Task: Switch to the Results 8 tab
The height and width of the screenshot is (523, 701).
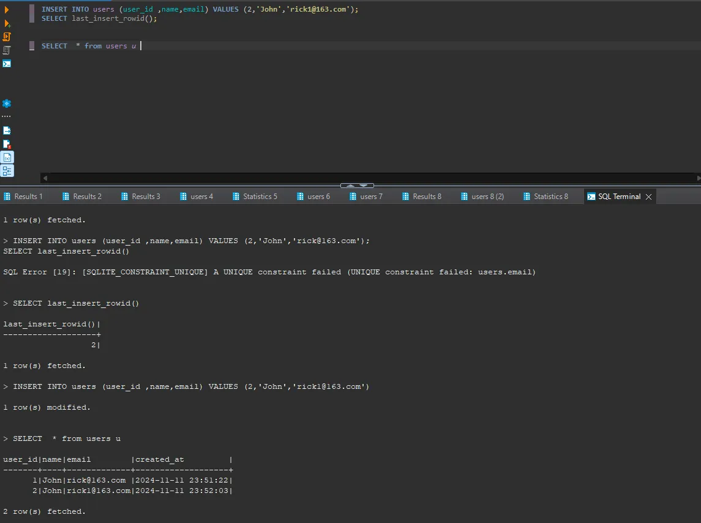Action: [x=422, y=197]
